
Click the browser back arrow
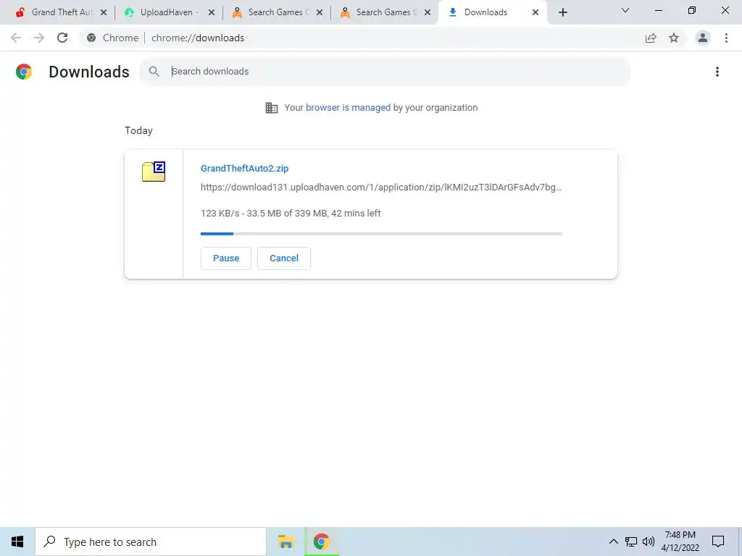point(16,38)
